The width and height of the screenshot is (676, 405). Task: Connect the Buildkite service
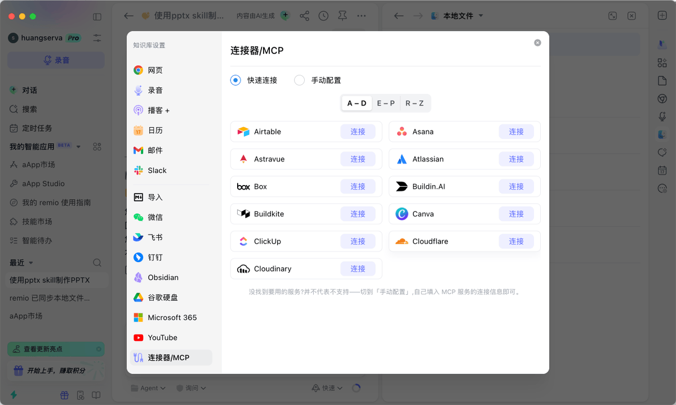point(358,214)
